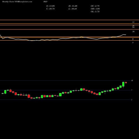This screenshot has width=139, height=139.
Task: Click the axis label 31 in upper chart
Action: (x=133, y=22)
